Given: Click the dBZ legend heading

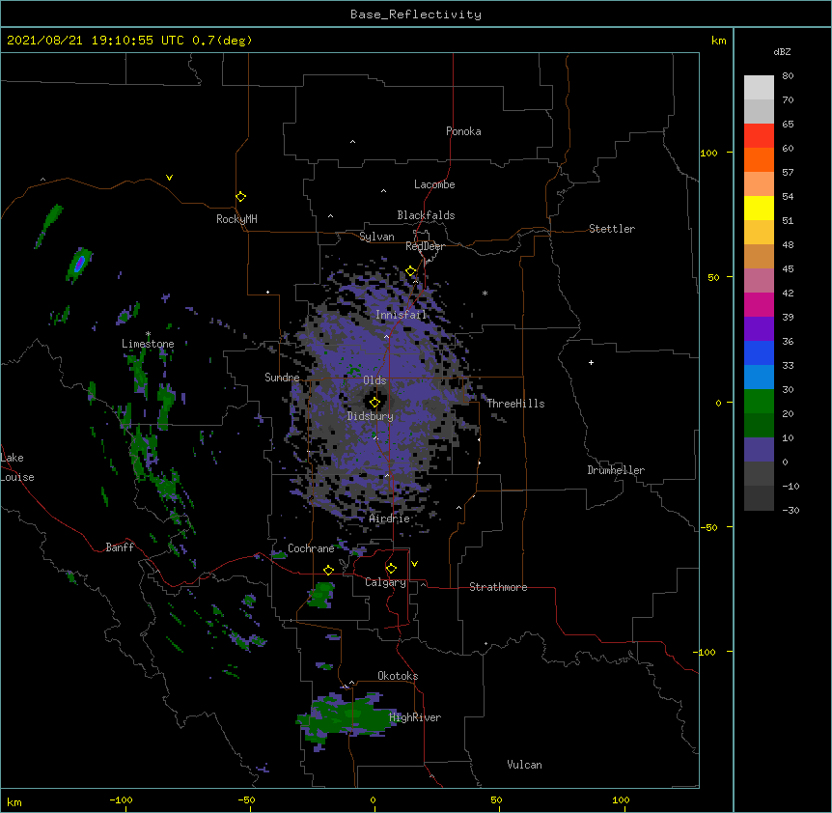Looking at the screenshot, I should [782, 51].
